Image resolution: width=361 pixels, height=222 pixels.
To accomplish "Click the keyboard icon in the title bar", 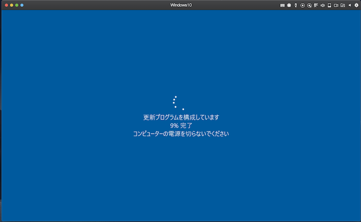I will 282,5.
